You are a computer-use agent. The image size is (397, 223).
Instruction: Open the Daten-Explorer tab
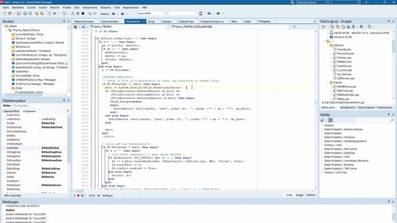367,107
